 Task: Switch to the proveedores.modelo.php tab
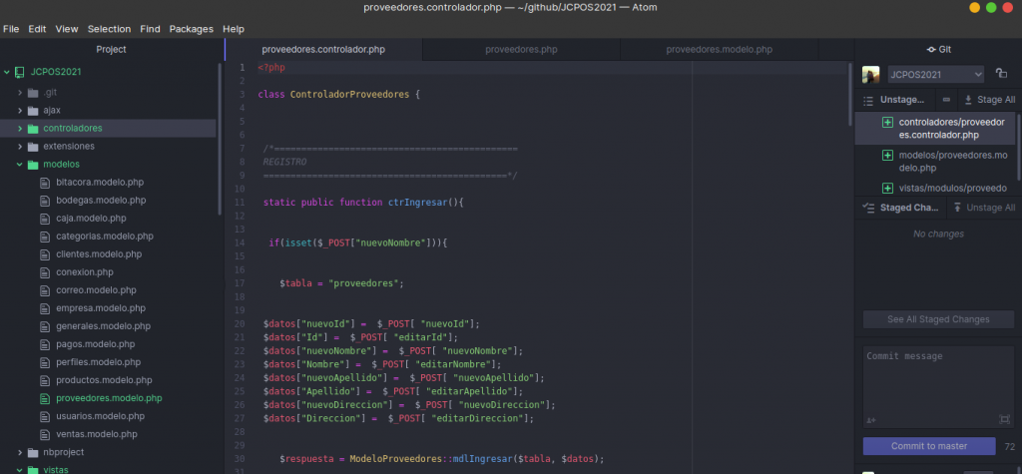[719, 49]
